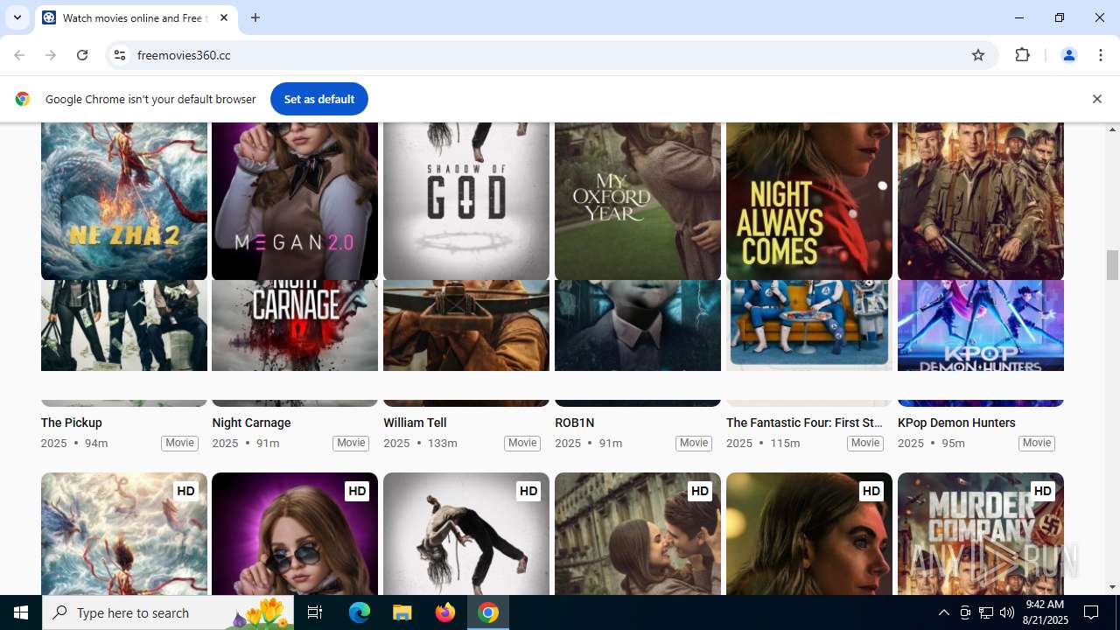
Task: Click the browser Forward arrow
Action: click(51, 55)
